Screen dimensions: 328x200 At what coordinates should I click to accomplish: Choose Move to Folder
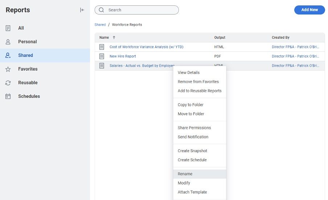coord(191,114)
